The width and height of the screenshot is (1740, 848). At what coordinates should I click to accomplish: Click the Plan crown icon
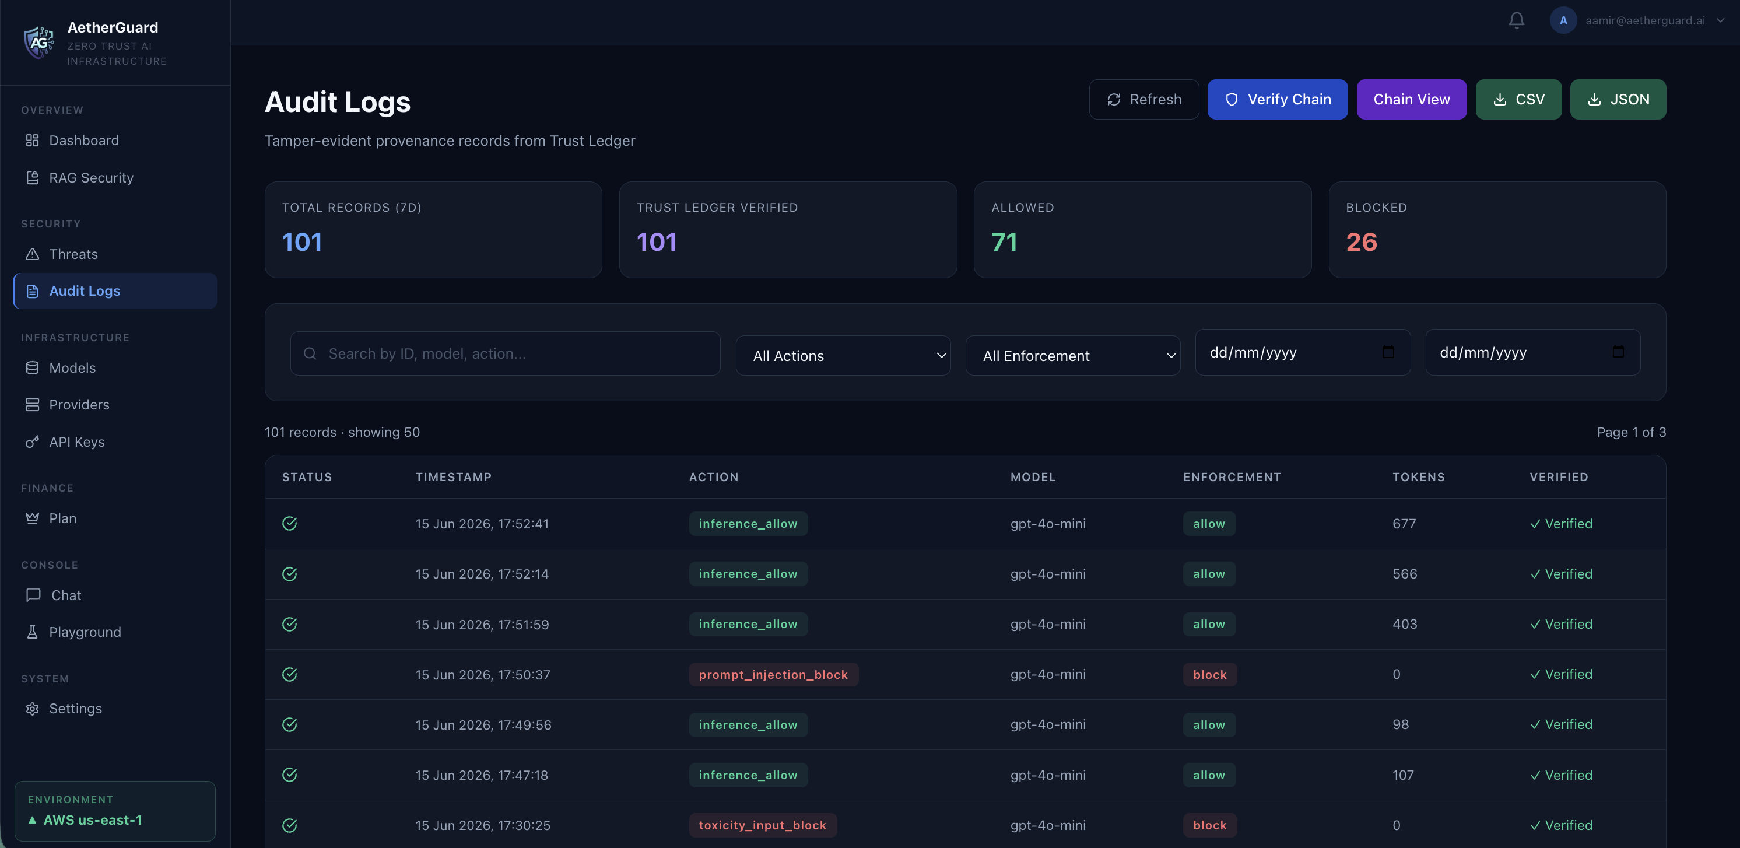click(x=33, y=518)
